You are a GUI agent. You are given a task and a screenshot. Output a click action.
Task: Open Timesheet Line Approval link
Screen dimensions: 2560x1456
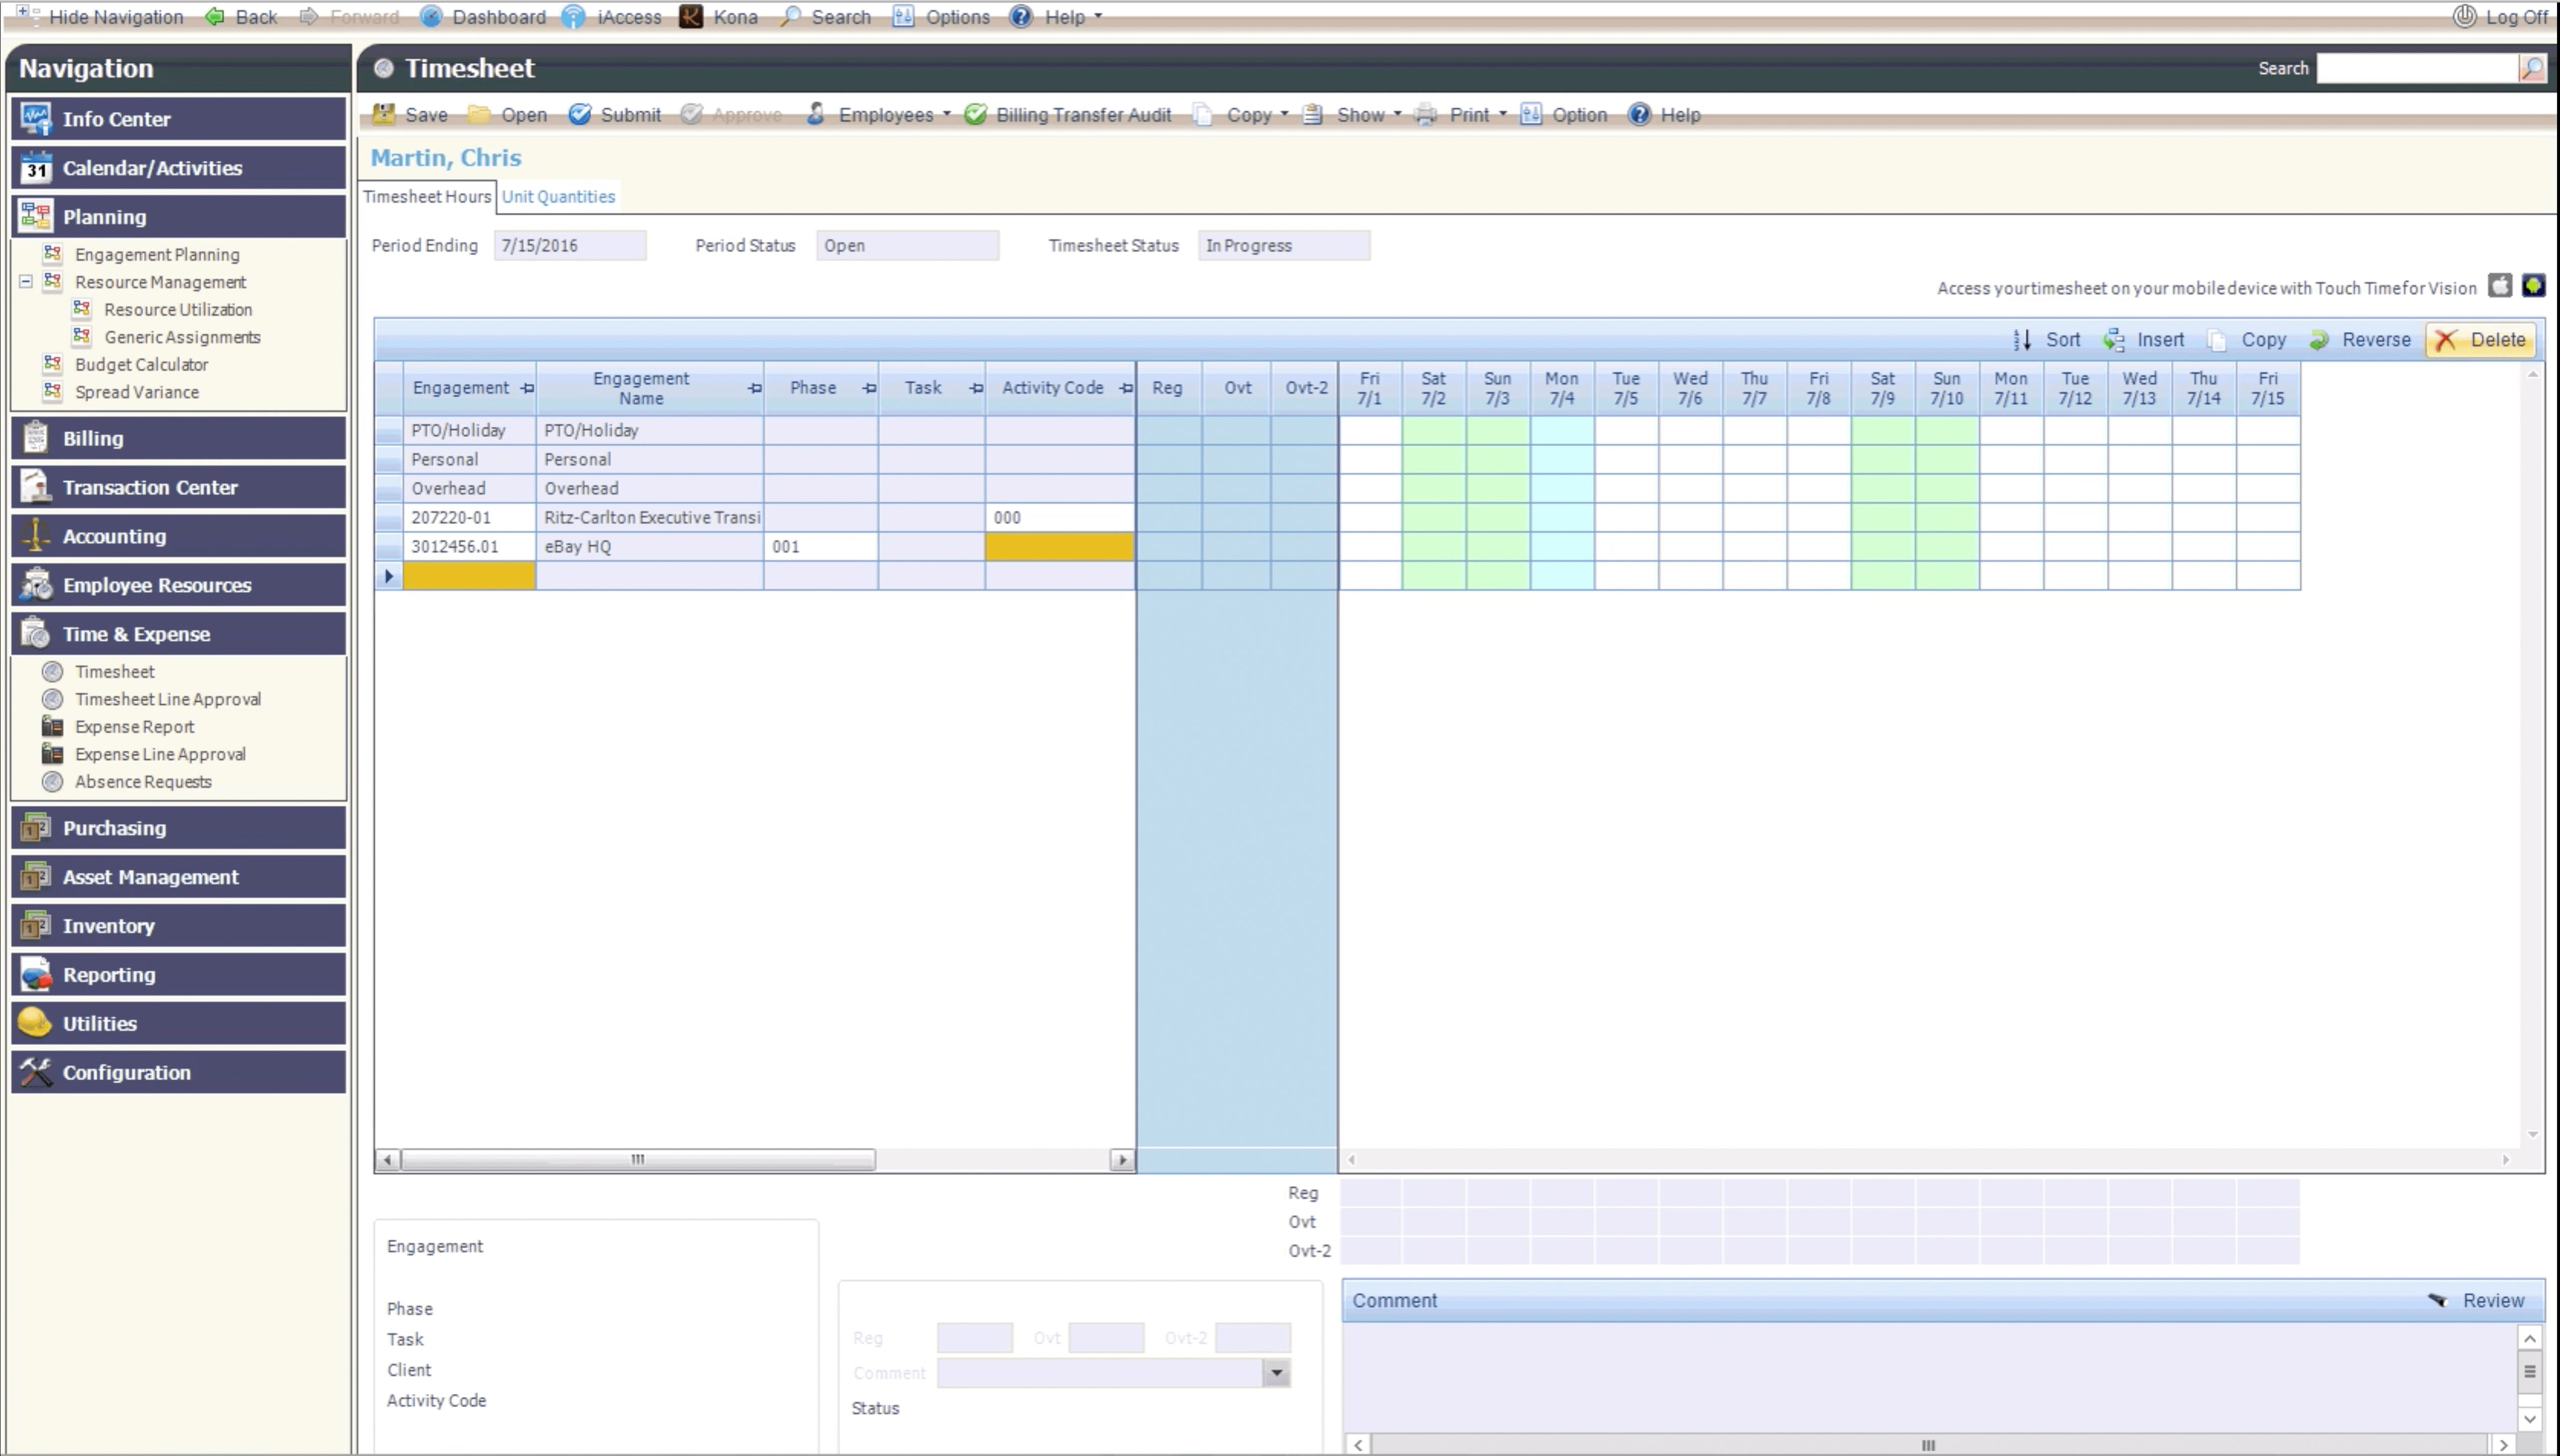(168, 699)
